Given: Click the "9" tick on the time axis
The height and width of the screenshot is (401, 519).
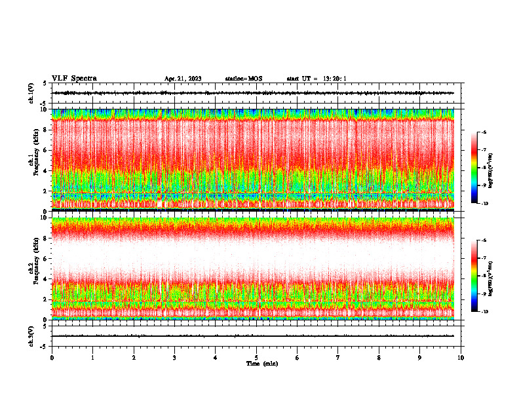Looking at the screenshot, I should [419, 358].
